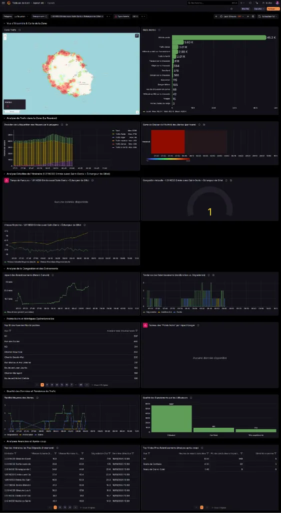Open info icon beside Vitesse Moyenne title

point(84,225)
